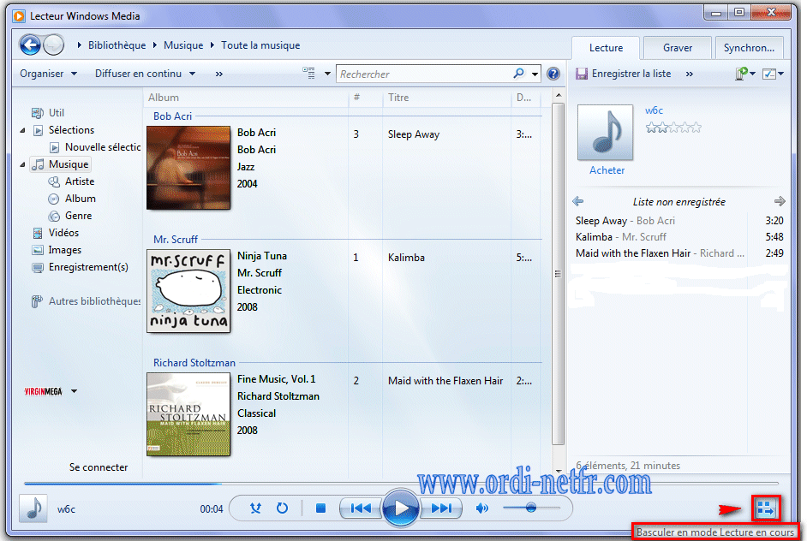
Task: Click the grayed forward navigation arrow
Action: (x=53, y=45)
